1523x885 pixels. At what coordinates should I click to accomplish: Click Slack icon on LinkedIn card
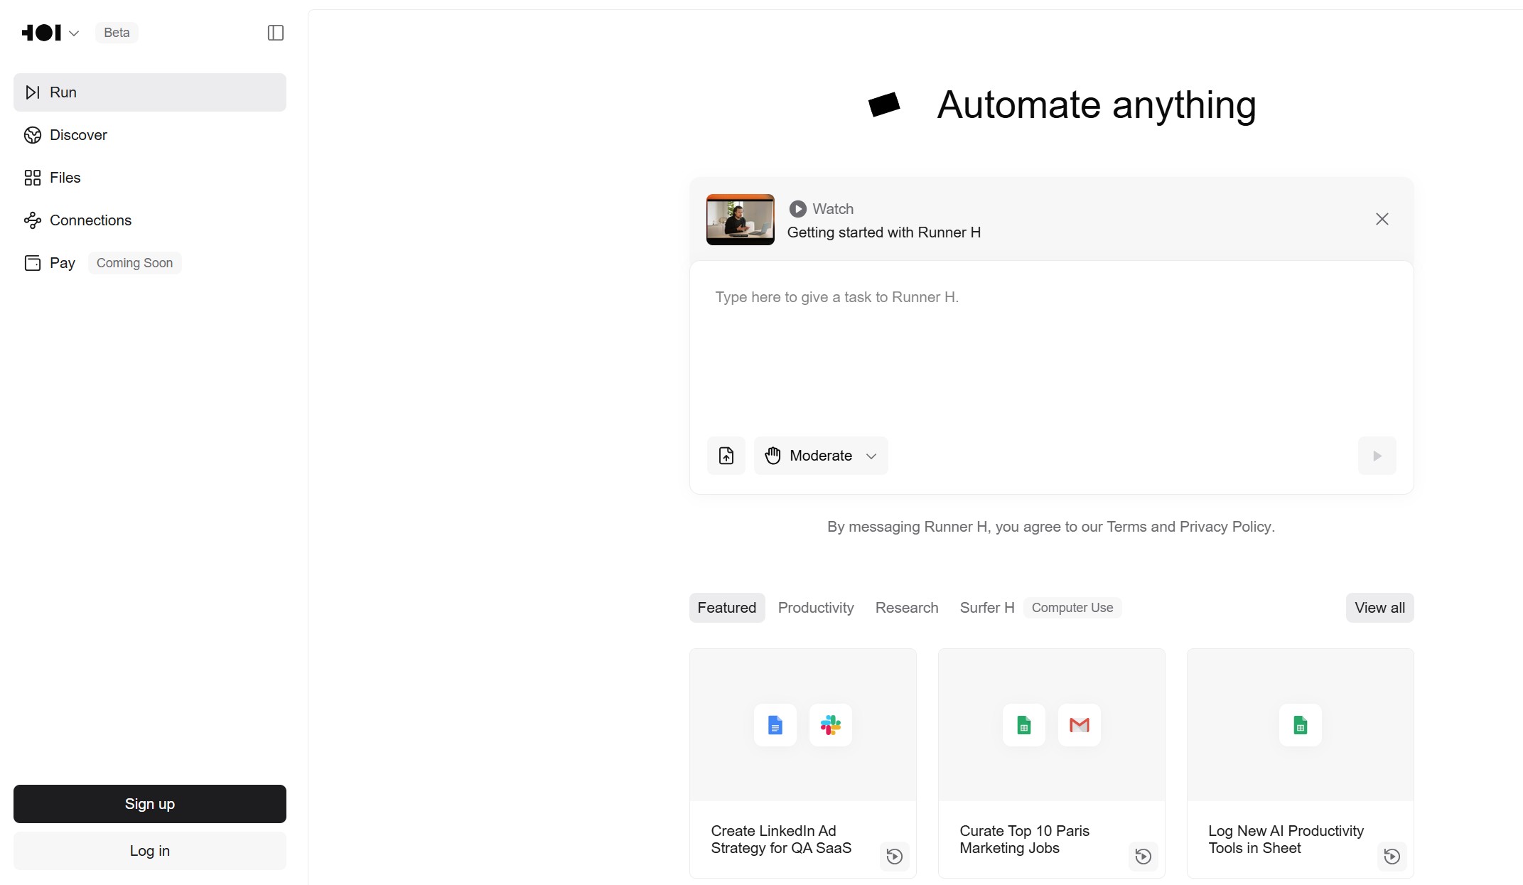(x=831, y=725)
